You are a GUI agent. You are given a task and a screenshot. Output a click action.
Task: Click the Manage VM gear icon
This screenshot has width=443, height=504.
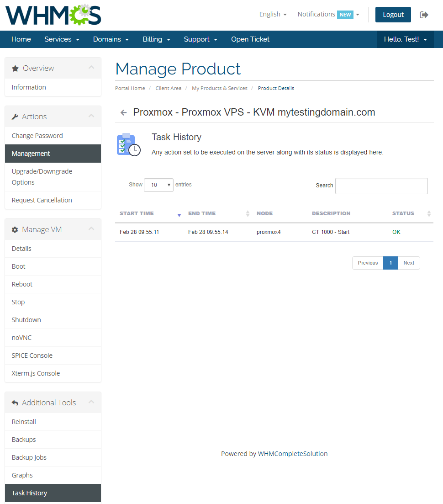15,230
